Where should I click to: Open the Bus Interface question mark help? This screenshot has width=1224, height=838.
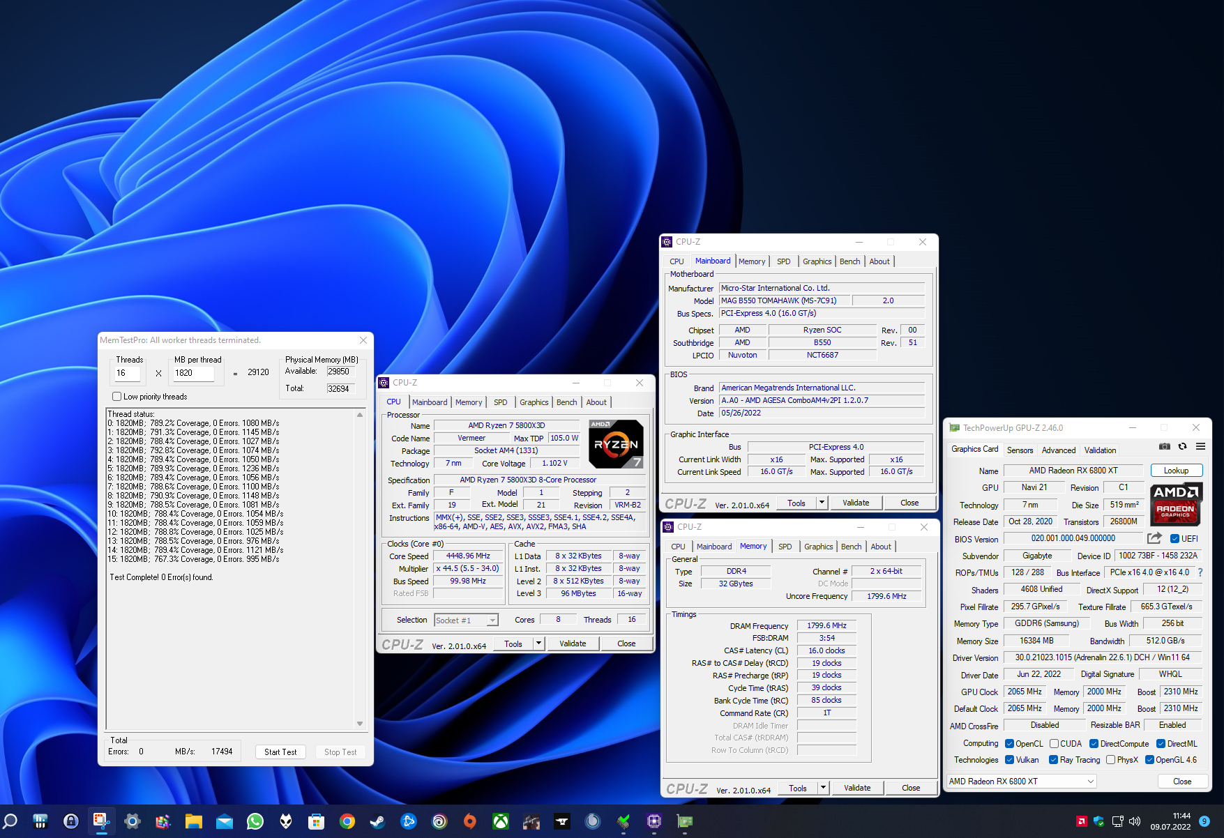point(1200,572)
